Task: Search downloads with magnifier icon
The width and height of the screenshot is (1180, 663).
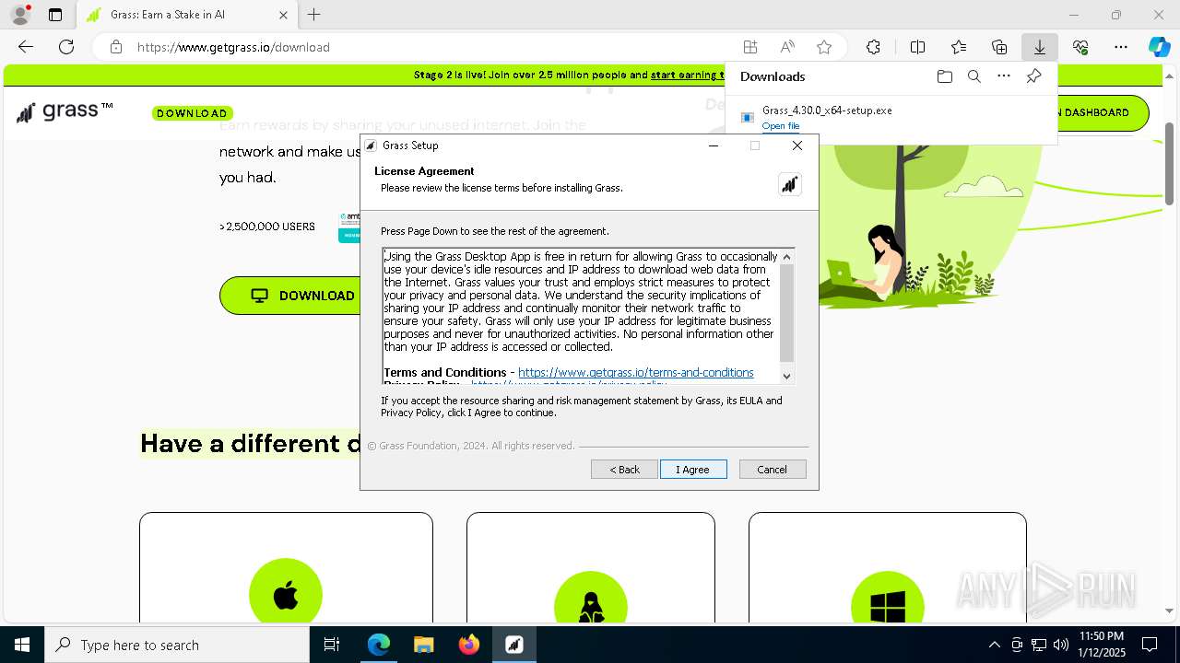Action: [x=974, y=76]
